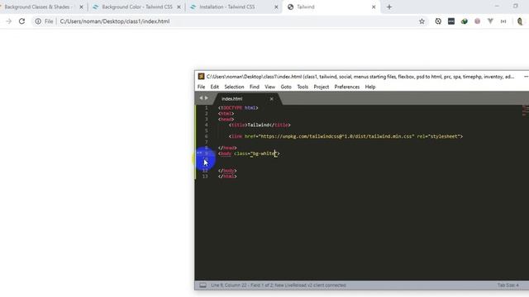This screenshot has width=529, height=297.
Task: Open the View menu in Sublime
Action: [x=270, y=87]
